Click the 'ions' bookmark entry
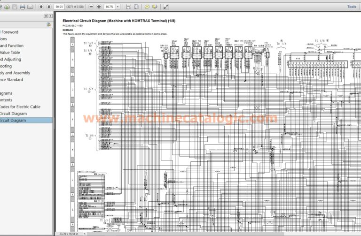This screenshot has width=361, height=236. (x=3, y=39)
